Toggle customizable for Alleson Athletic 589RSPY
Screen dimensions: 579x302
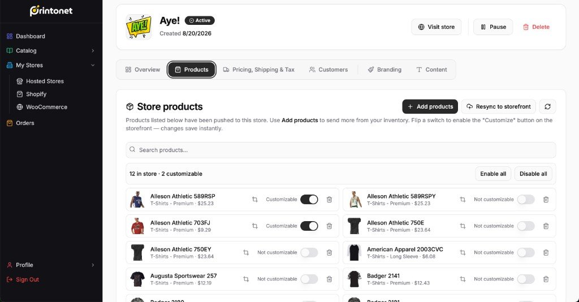(526, 200)
